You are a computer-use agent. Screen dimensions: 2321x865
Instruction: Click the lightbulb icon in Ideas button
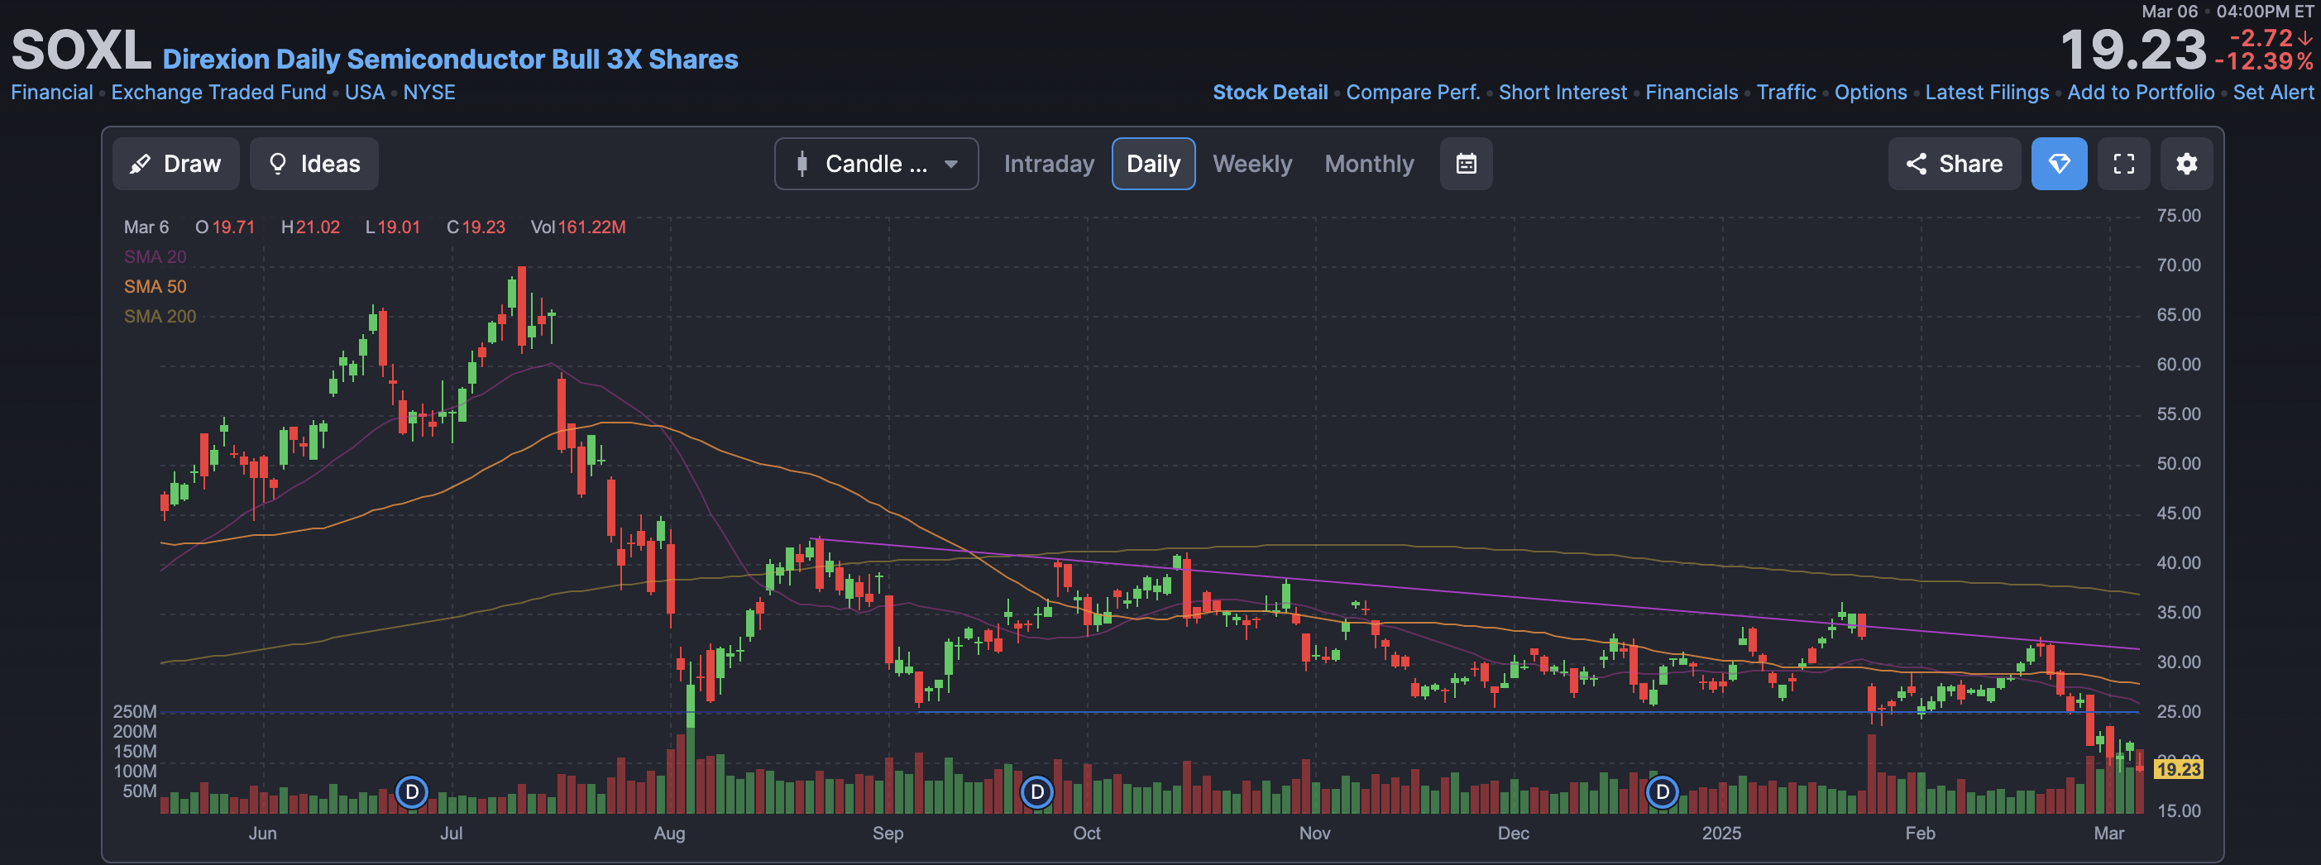click(278, 164)
